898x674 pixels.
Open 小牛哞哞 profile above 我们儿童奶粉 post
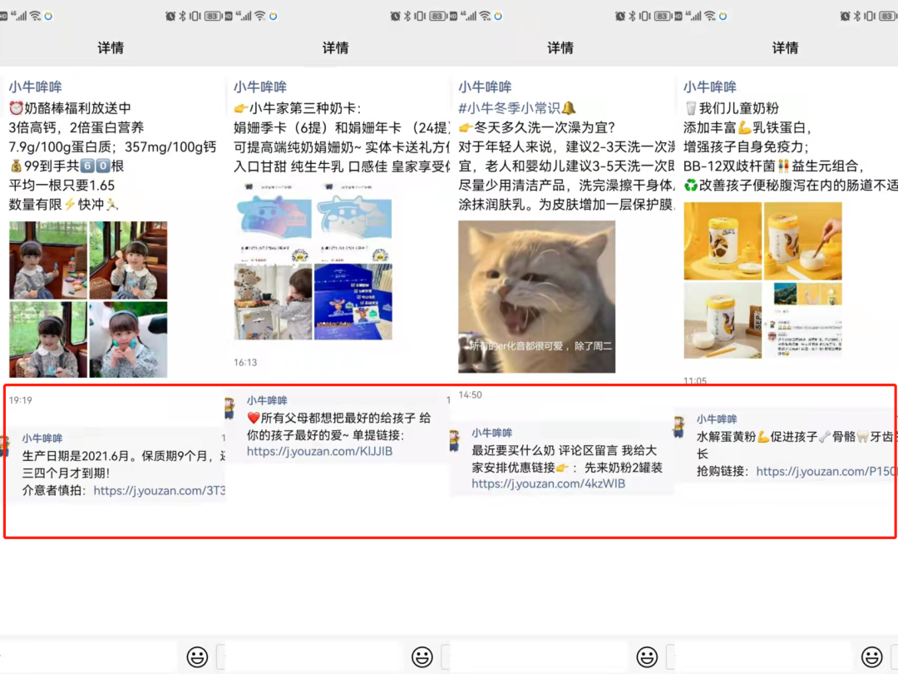tap(709, 87)
